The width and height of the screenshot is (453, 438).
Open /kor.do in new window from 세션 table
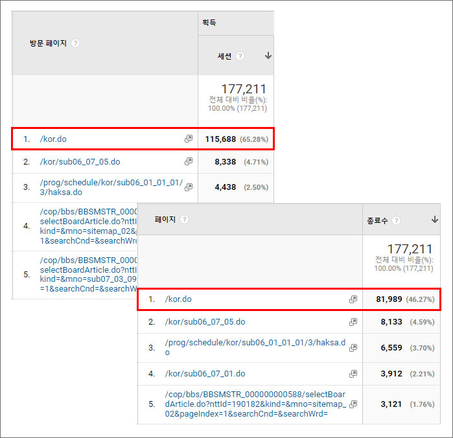[x=189, y=139]
